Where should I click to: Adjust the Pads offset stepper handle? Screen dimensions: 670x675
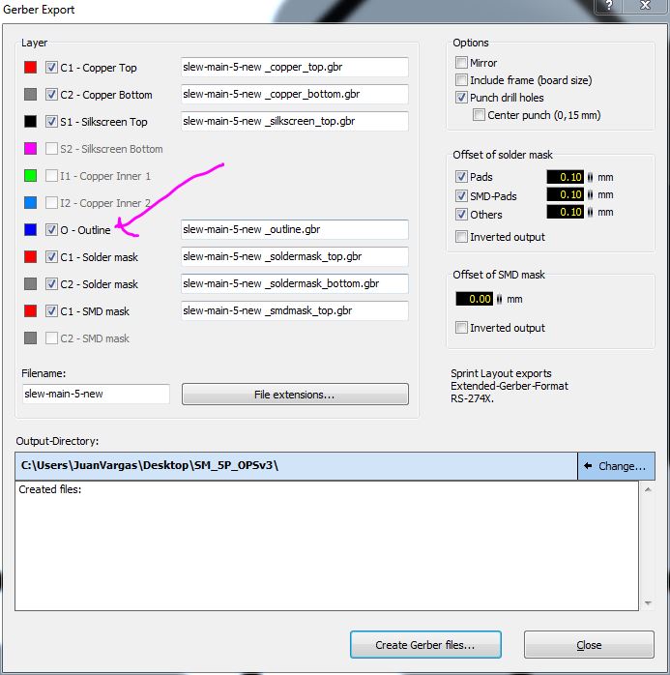[x=590, y=177]
